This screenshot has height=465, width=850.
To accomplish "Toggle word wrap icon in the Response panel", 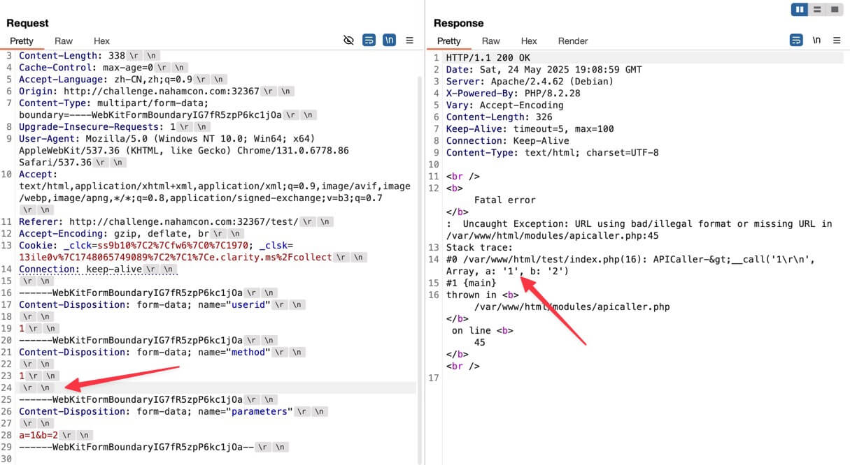I will tap(796, 40).
